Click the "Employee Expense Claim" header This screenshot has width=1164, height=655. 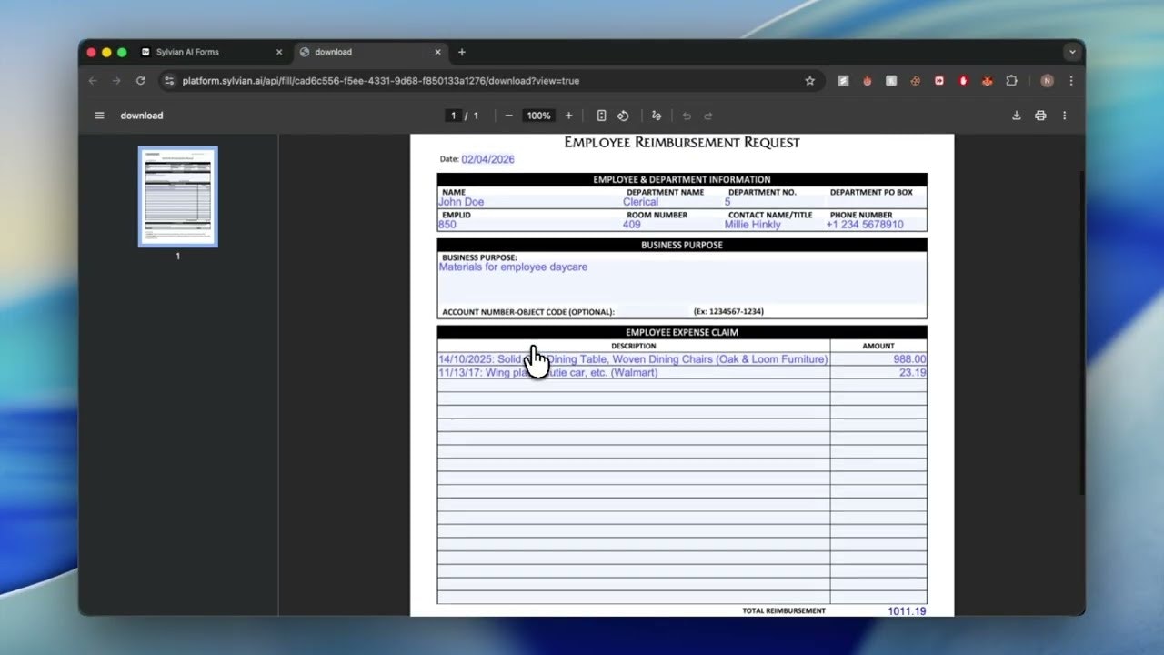[x=682, y=332]
